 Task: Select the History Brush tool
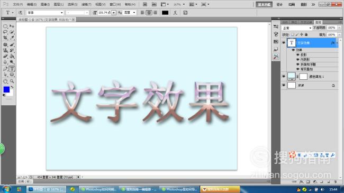pos(12,50)
